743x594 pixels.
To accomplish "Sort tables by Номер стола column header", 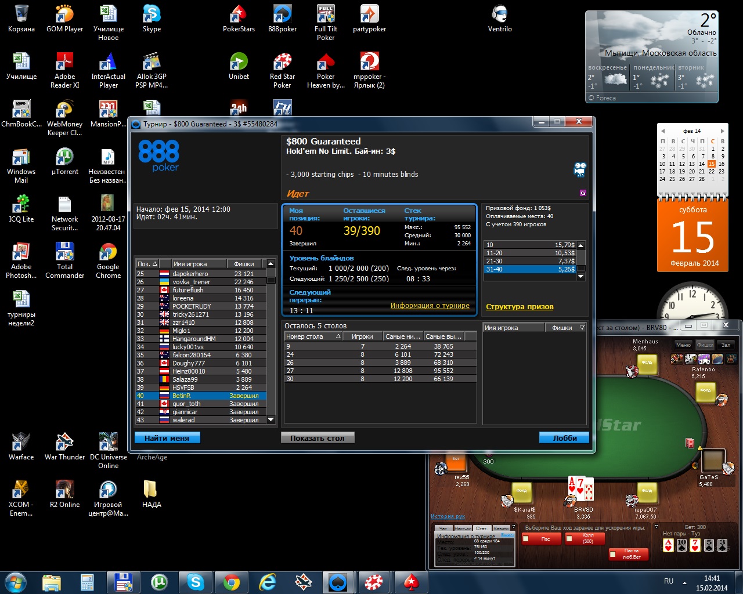I will 312,336.
